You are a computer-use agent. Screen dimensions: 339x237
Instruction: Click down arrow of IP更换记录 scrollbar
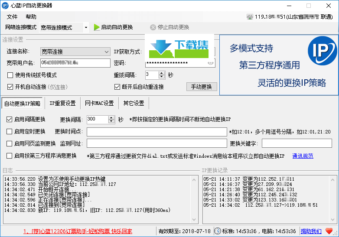(x=332, y=220)
